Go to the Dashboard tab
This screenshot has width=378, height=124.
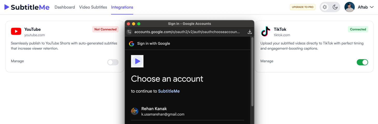coord(65,7)
